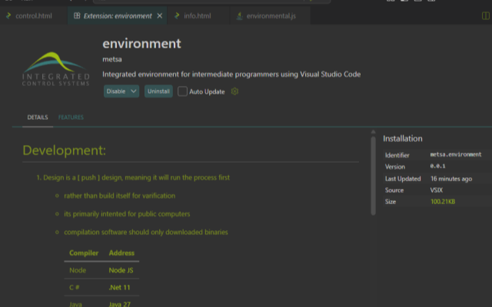Screen dimensions: 492x307
Task: Click the Installation section heading
Action: pyautogui.click(x=403, y=138)
